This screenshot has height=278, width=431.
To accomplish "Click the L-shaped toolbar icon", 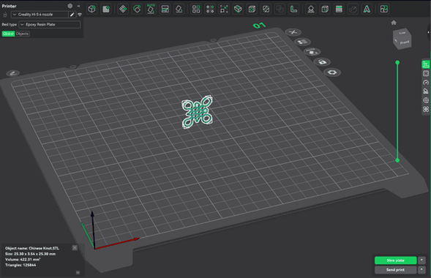I will [x=294, y=9].
